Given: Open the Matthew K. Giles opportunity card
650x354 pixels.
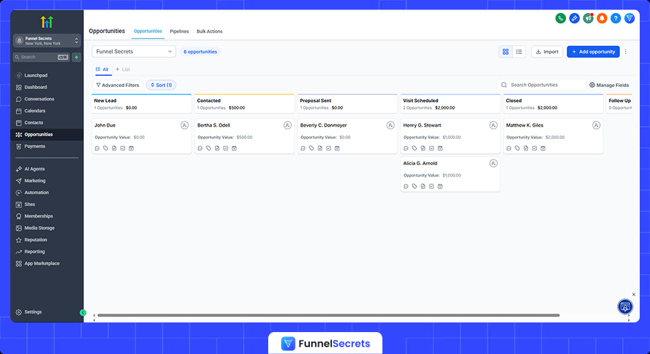Looking at the screenshot, I should click(553, 136).
